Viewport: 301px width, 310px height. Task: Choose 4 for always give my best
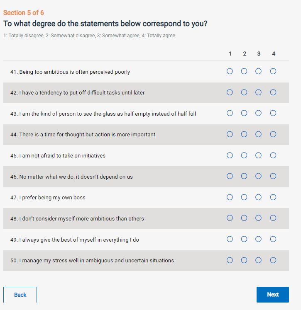(x=273, y=239)
